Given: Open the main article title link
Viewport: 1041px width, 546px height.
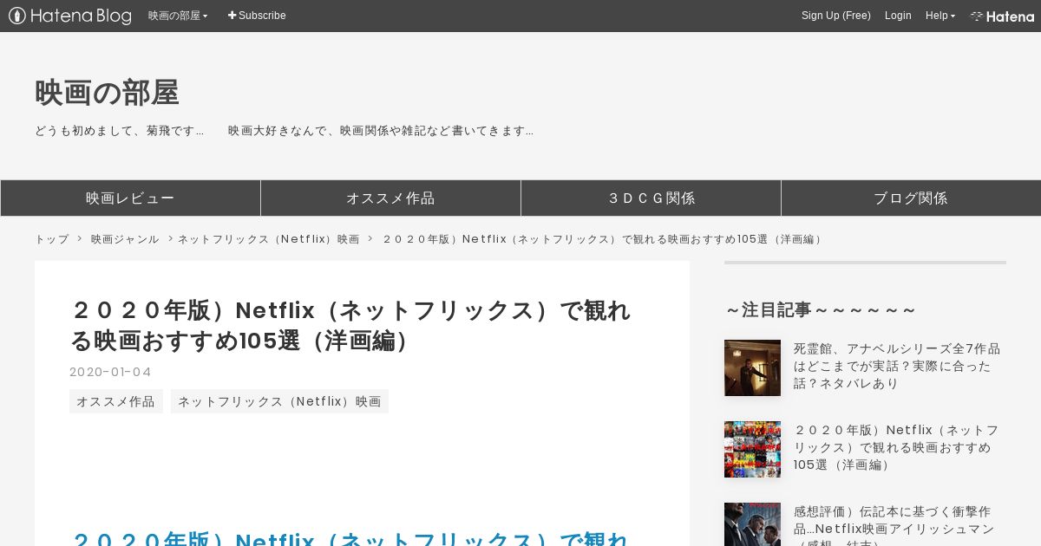Looking at the screenshot, I should pyautogui.click(x=350, y=325).
